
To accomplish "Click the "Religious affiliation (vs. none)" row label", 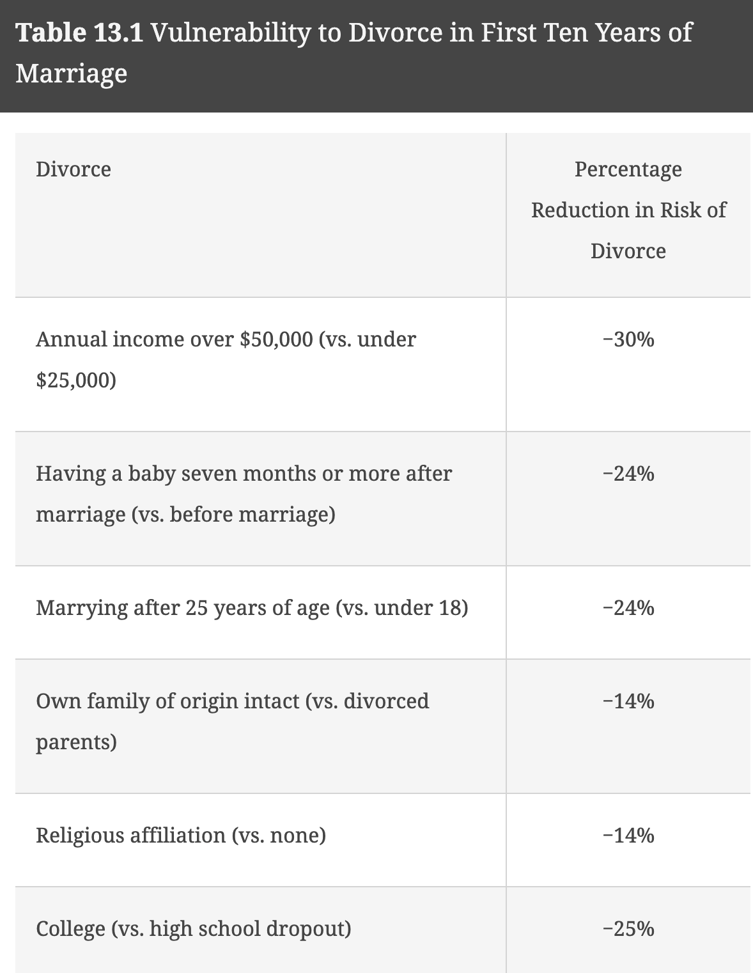I will click(x=181, y=835).
